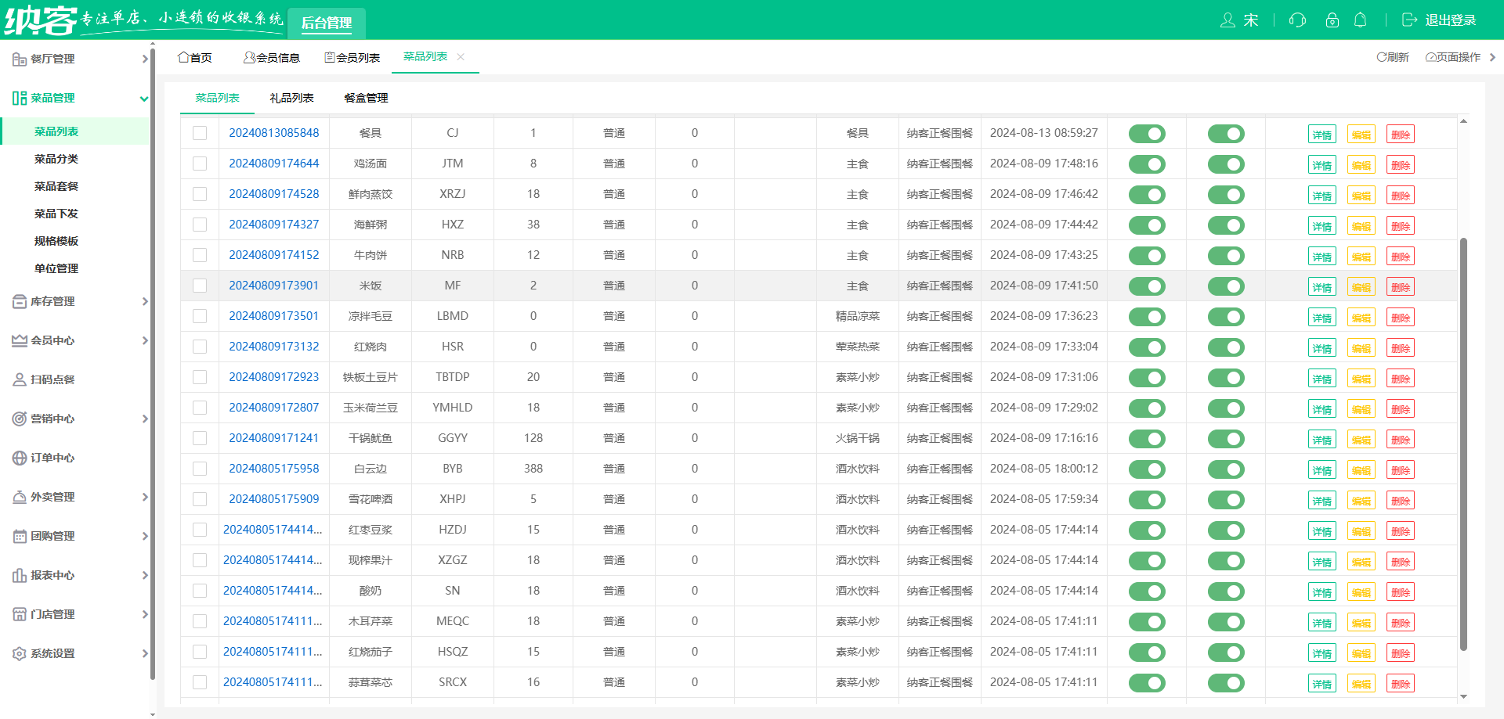Click the 扫码点餐 person icon in sidebar
The width and height of the screenshot is (1504, 719).
[20, 380]
